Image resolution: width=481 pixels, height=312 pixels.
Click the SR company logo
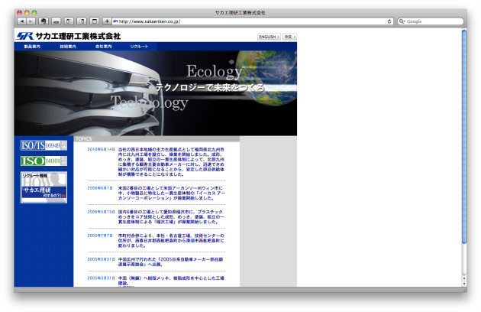pyautogui.click(x=25, y=36)
